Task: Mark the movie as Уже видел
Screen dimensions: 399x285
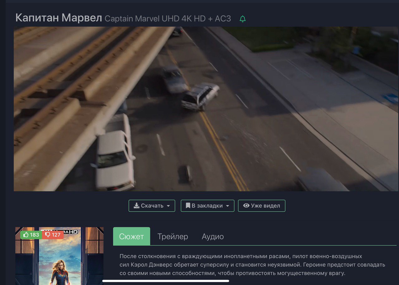Action: [x=262, y=206]
